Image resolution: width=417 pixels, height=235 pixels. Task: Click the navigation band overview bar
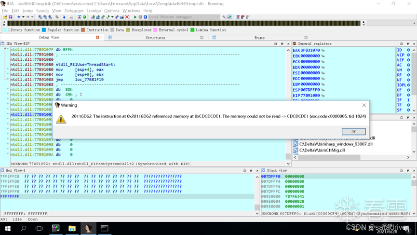coord(184,24)
